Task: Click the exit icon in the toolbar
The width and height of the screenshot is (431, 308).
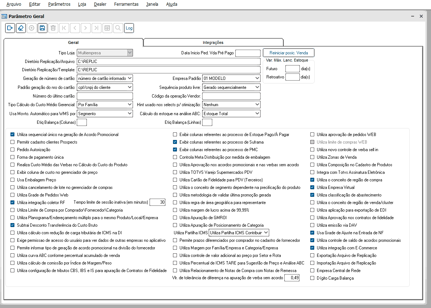Action: point(10,28)
